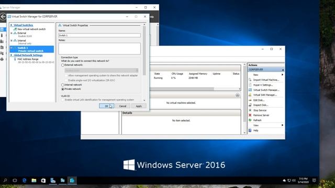
Task: Expand the Internal switch tree node
Action: [x=12, y=41]
